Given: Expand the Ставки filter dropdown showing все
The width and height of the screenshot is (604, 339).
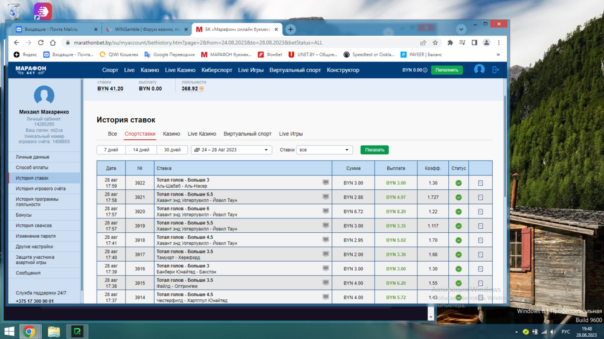Looking at the screenshot, I should coord(324,150).
